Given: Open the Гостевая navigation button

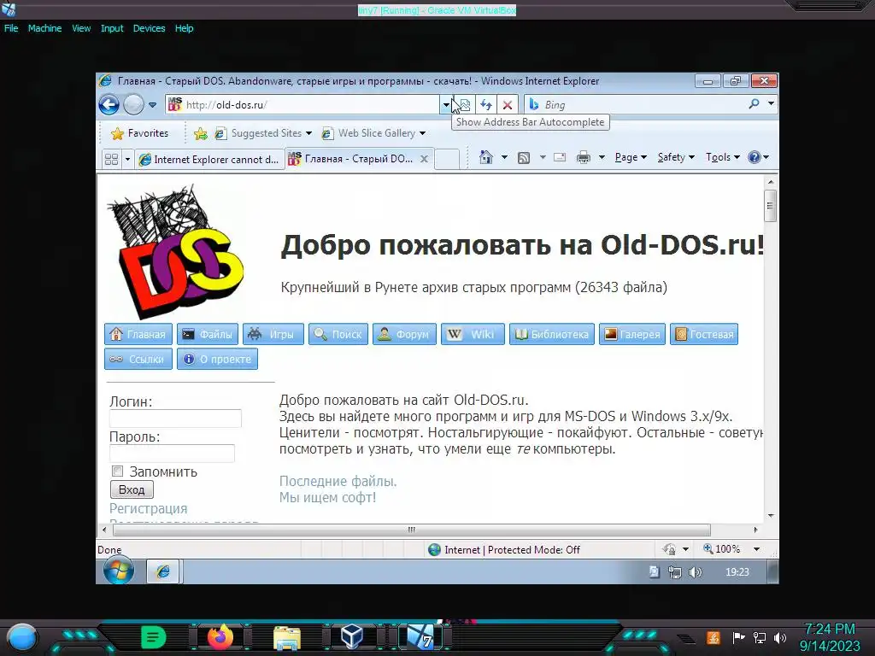Looking at the screenshot, I should click(704, 334).
